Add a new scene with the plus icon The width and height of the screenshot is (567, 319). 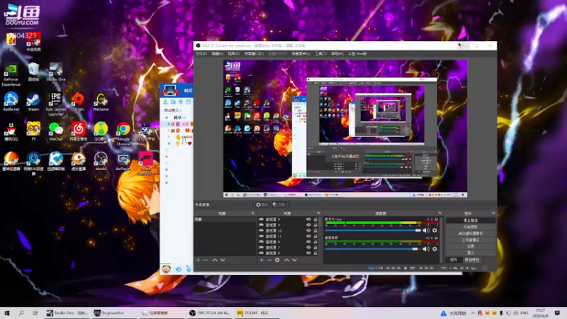click(198, 259)
